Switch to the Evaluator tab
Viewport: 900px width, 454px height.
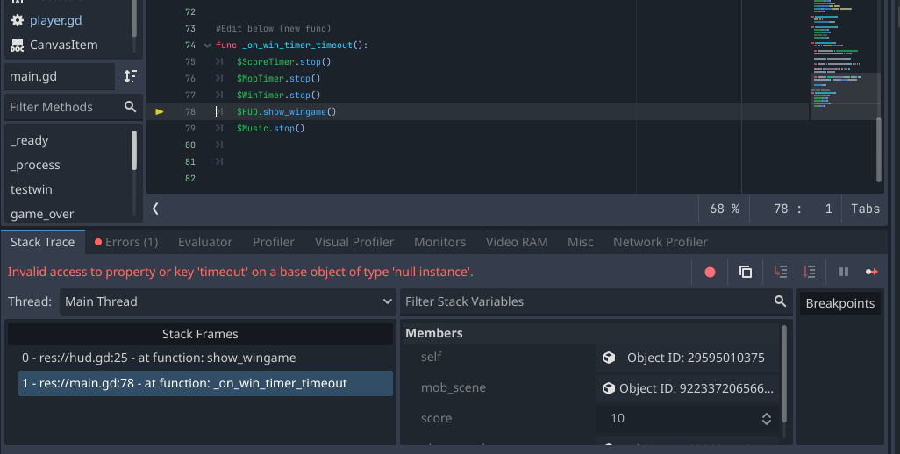(x=205, y=242)
